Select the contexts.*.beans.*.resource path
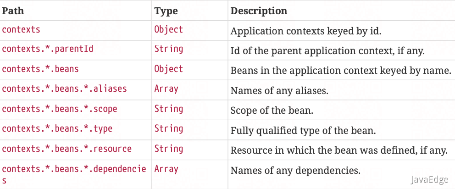The width and height of the screenshot is (455, 189). click(67, 149)
